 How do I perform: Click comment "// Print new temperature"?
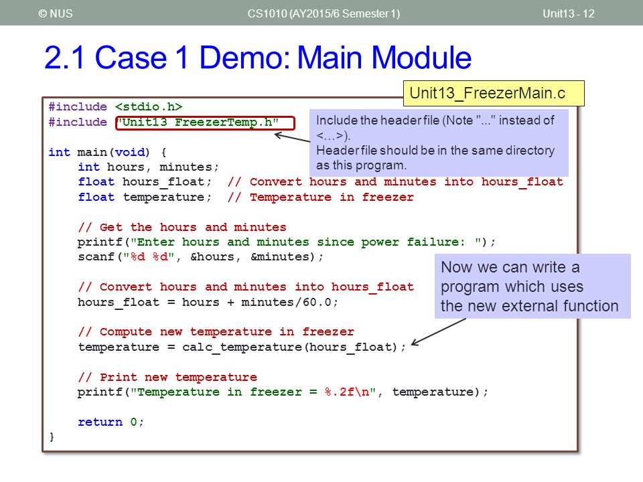tap(167, 377)
